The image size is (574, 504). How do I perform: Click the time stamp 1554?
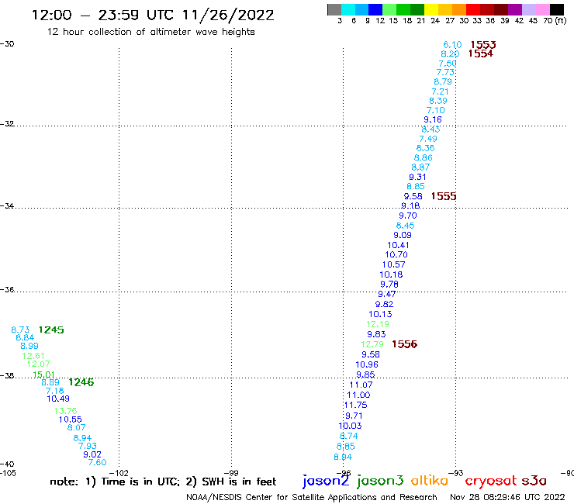[x=481, y=54]
